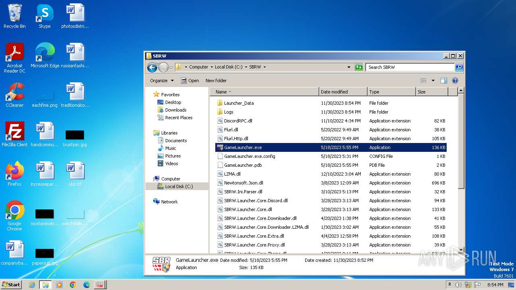516x290 pixels.
Task: Open the Organize menu
Action: click(x=162, y=81)
